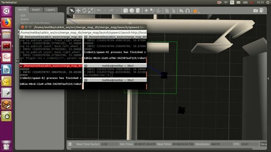Switch to the World tab
The image size is (271, 152).
point(22,9)
